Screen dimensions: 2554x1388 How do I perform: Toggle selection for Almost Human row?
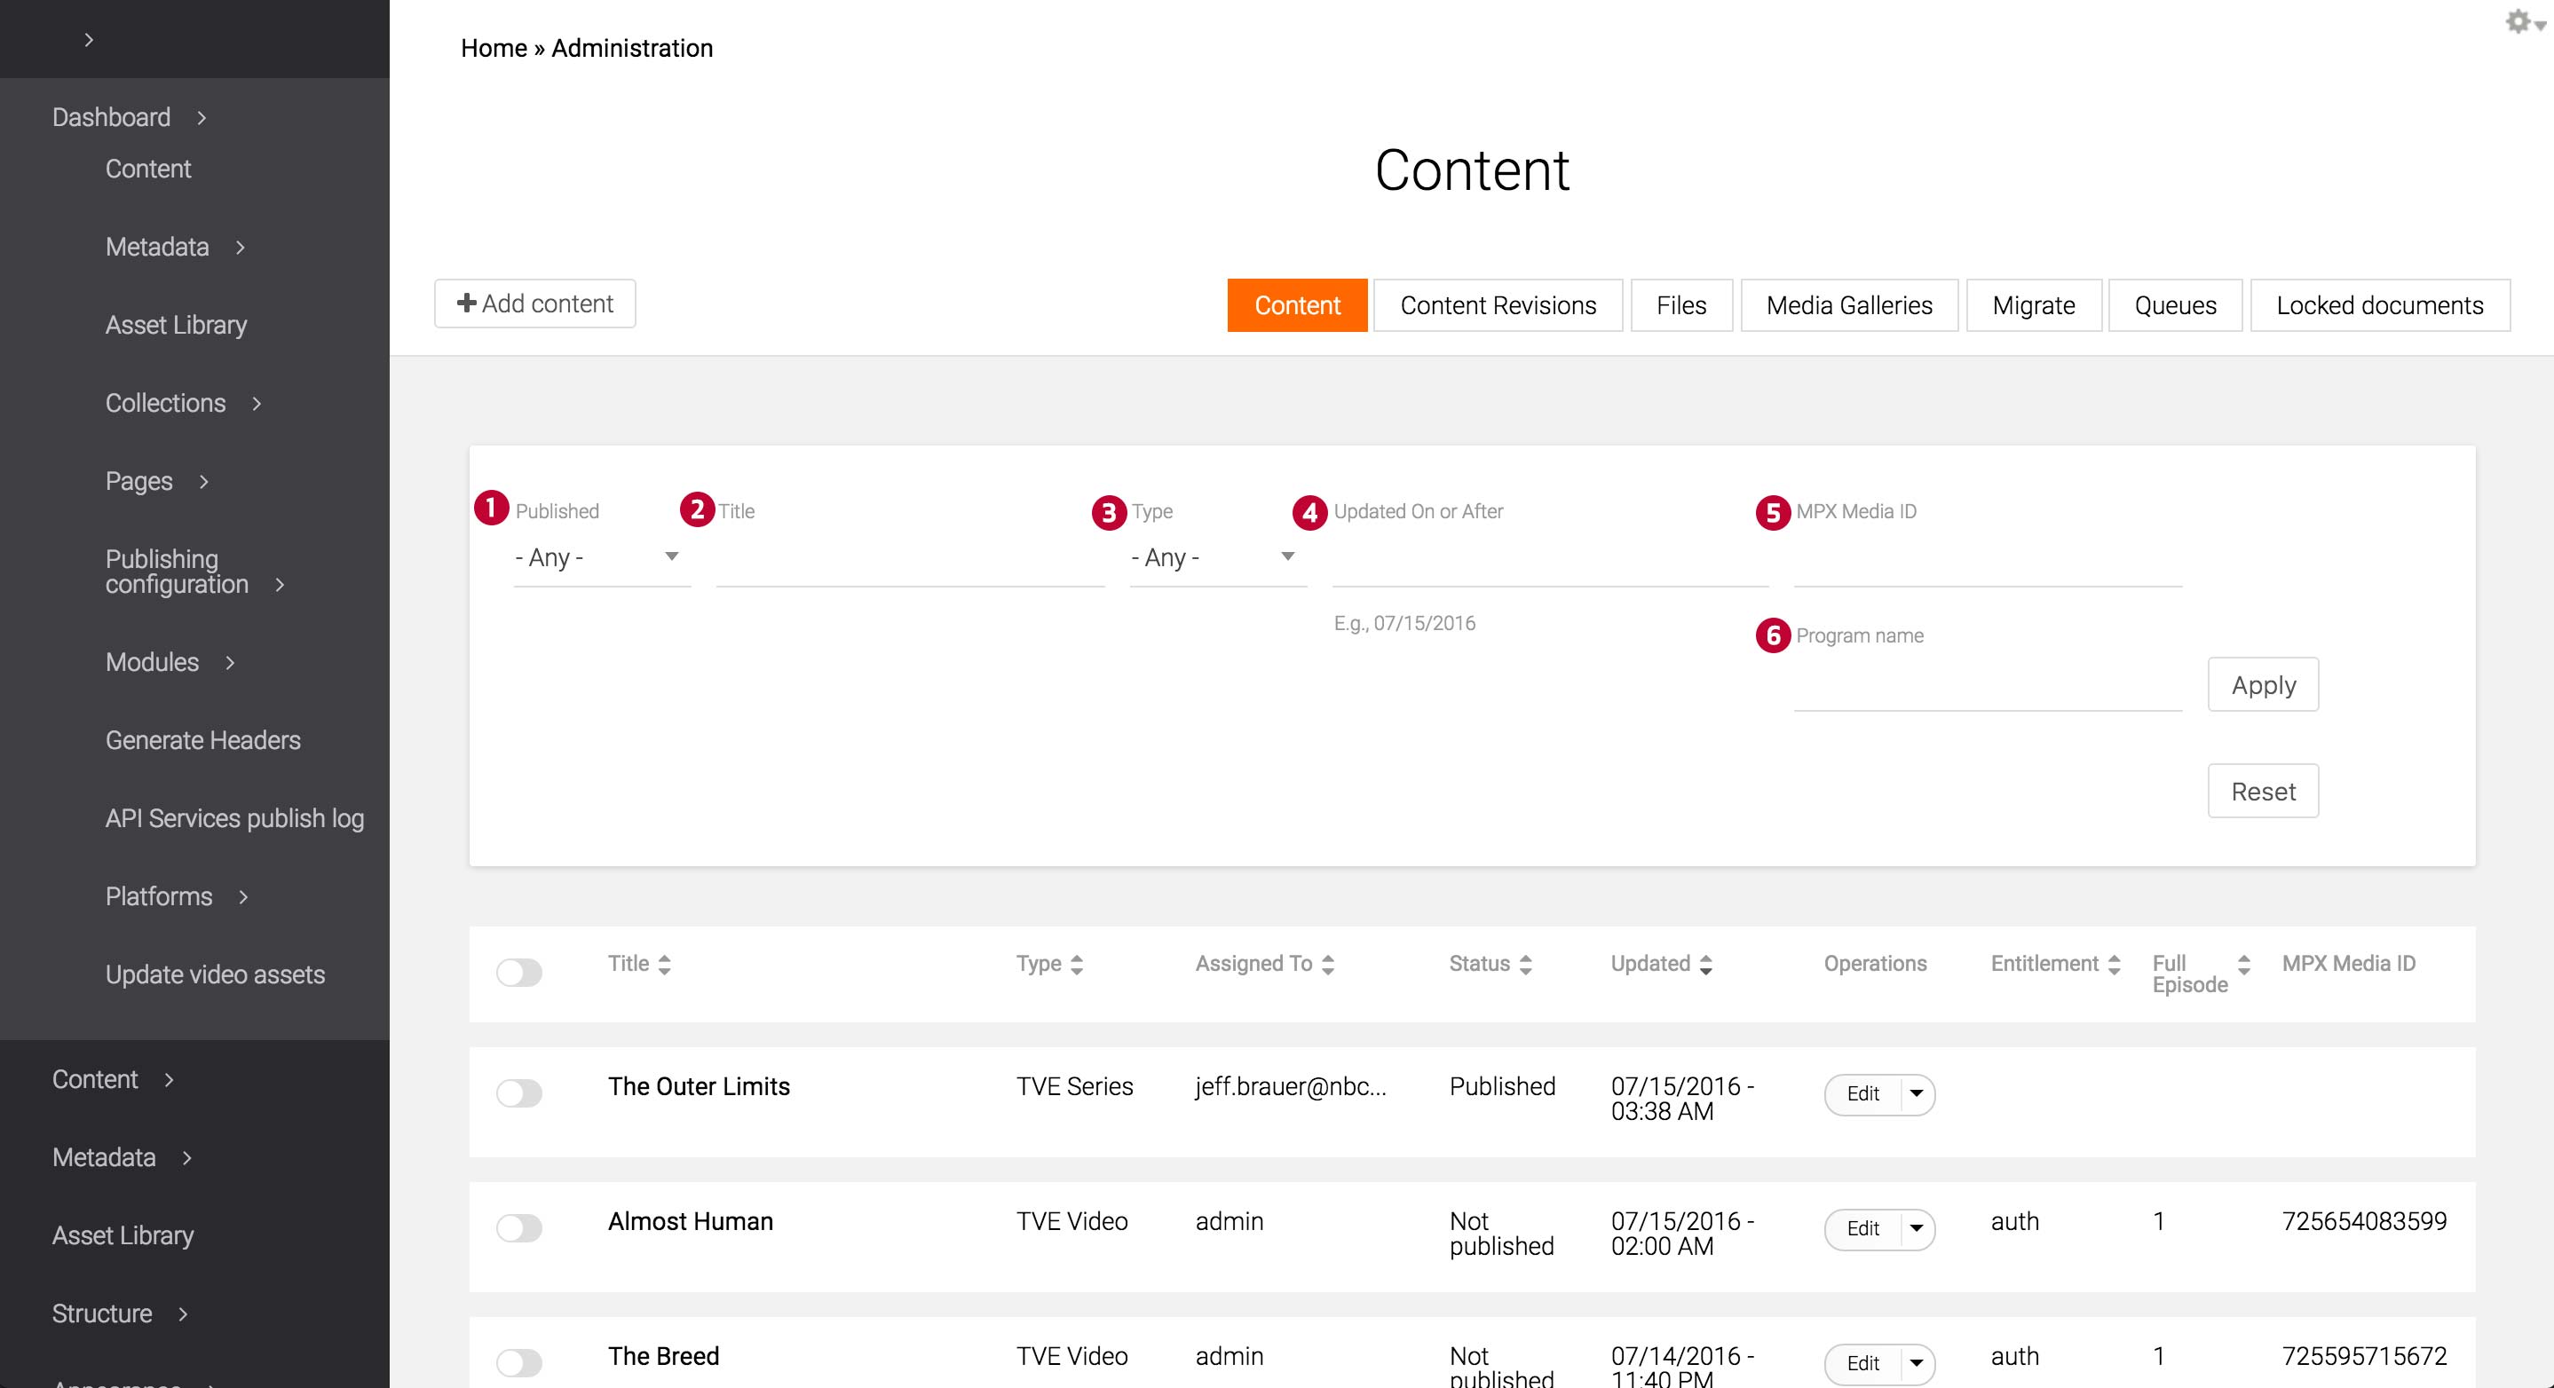pos(518,1228)
